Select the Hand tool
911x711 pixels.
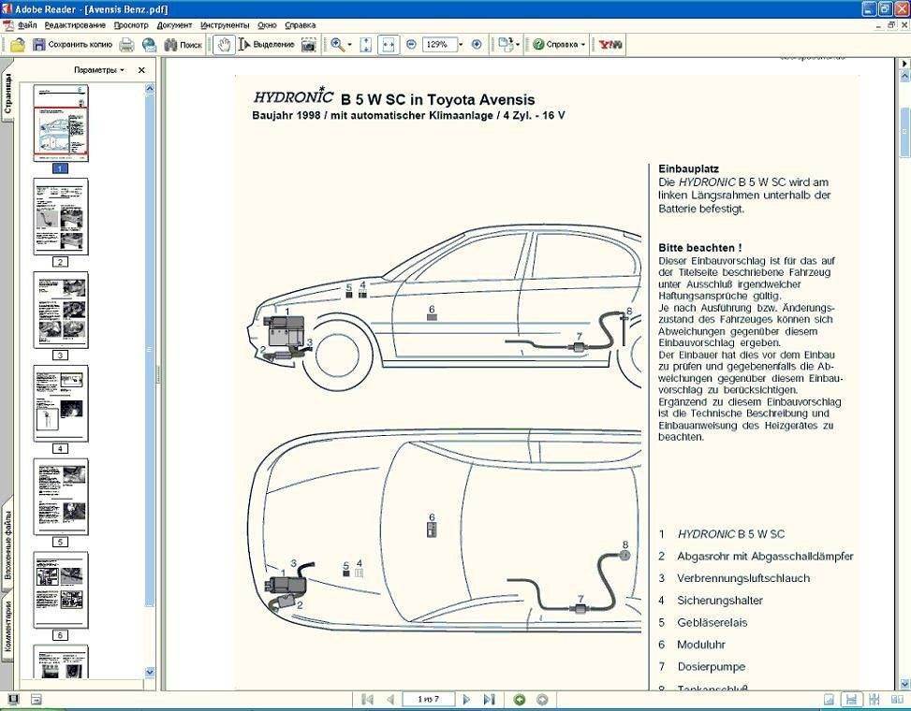click(224, 44)
